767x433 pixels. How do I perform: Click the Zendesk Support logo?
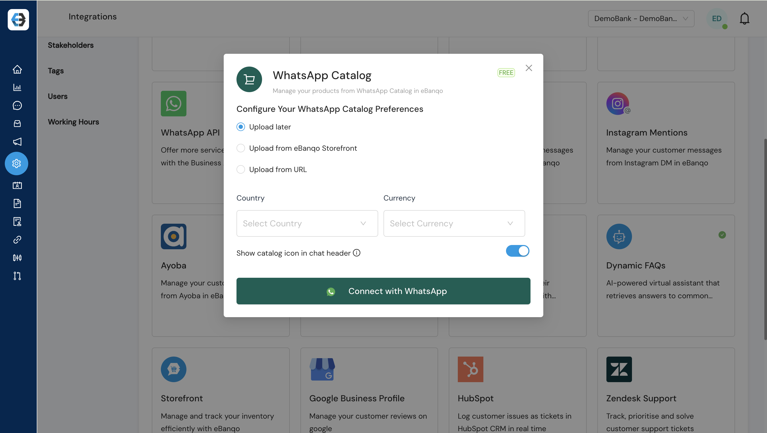pyautogui.click(x=619, y=369)
